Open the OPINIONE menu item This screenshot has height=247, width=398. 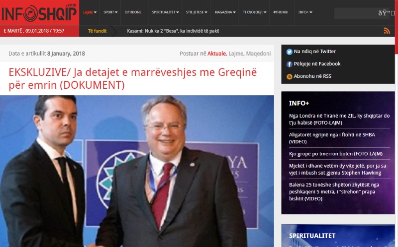(133, 12)
